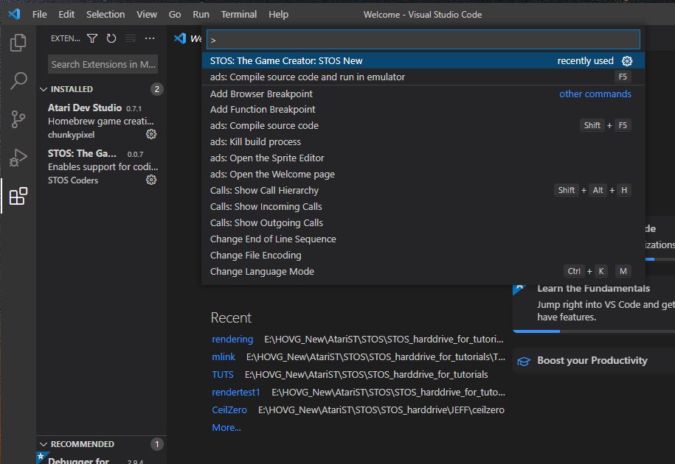
Task: Click the filter extensions funnel icon
Action: (92, 38)
